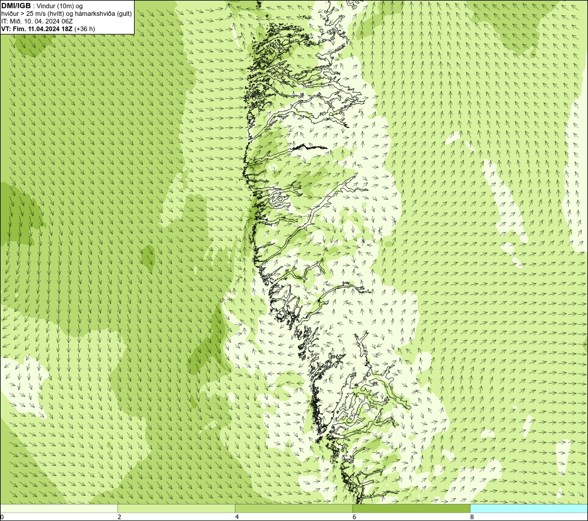Select the cyan above-8 color bar segment
588x521 pixels.
coord(529,508)
